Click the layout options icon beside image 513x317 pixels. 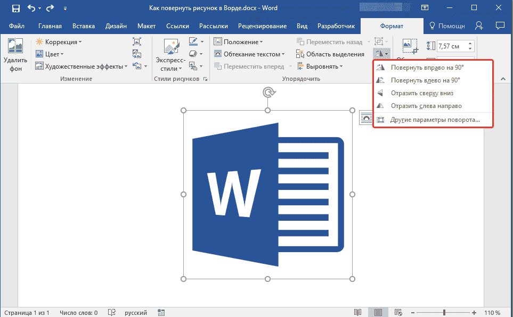point(366,118)
